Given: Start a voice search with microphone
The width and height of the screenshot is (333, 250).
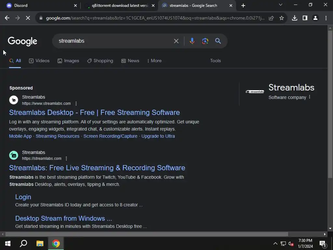Looking at the screenshot, I should [x=192, y=41].
